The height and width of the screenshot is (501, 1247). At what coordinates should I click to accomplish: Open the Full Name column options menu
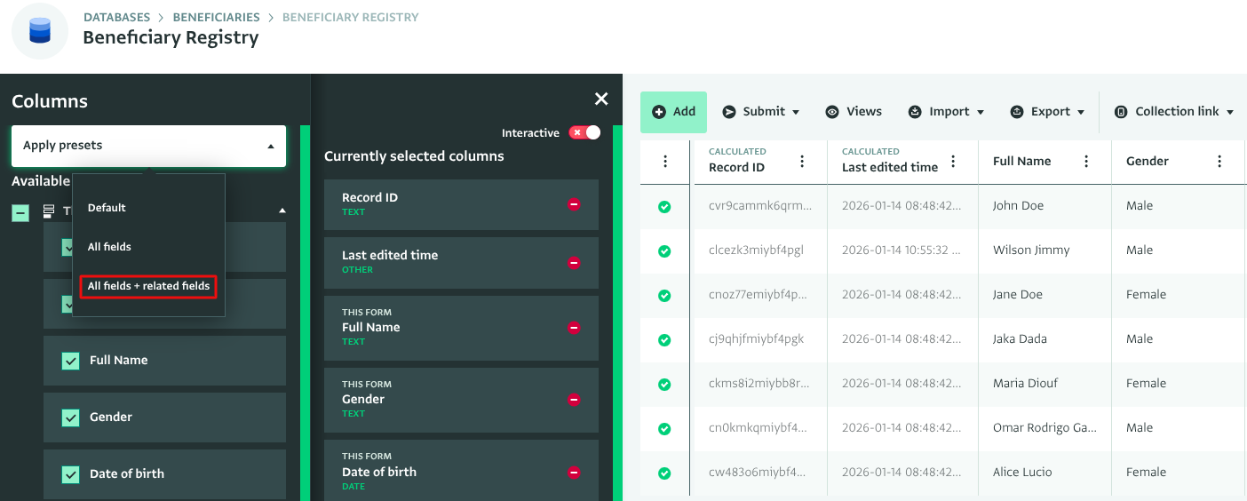(x=1086, y=162)
